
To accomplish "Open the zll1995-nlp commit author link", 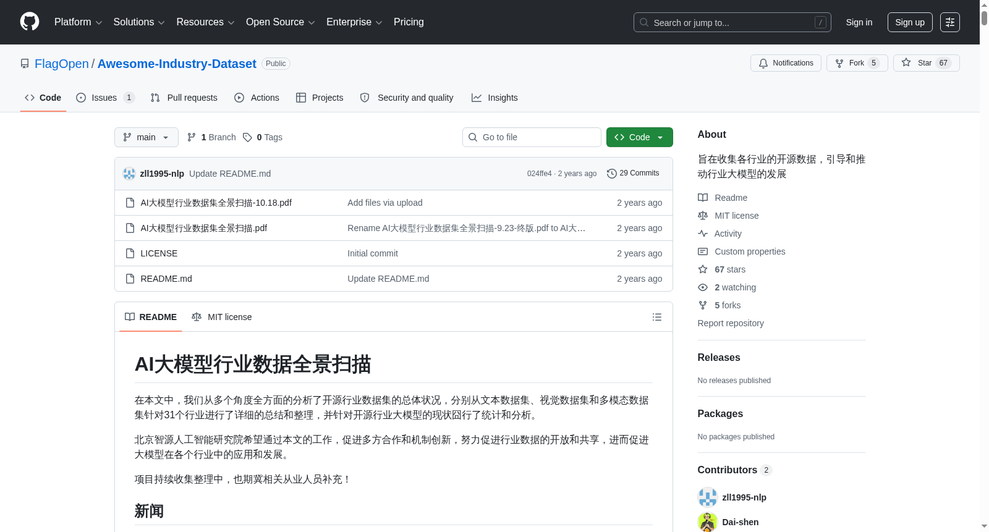I will pyautogui.click(x=162, y=174).
